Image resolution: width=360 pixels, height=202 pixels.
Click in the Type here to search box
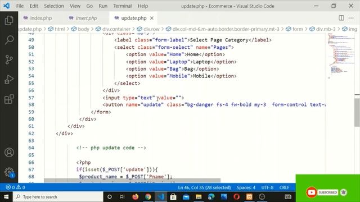[58, 197]
